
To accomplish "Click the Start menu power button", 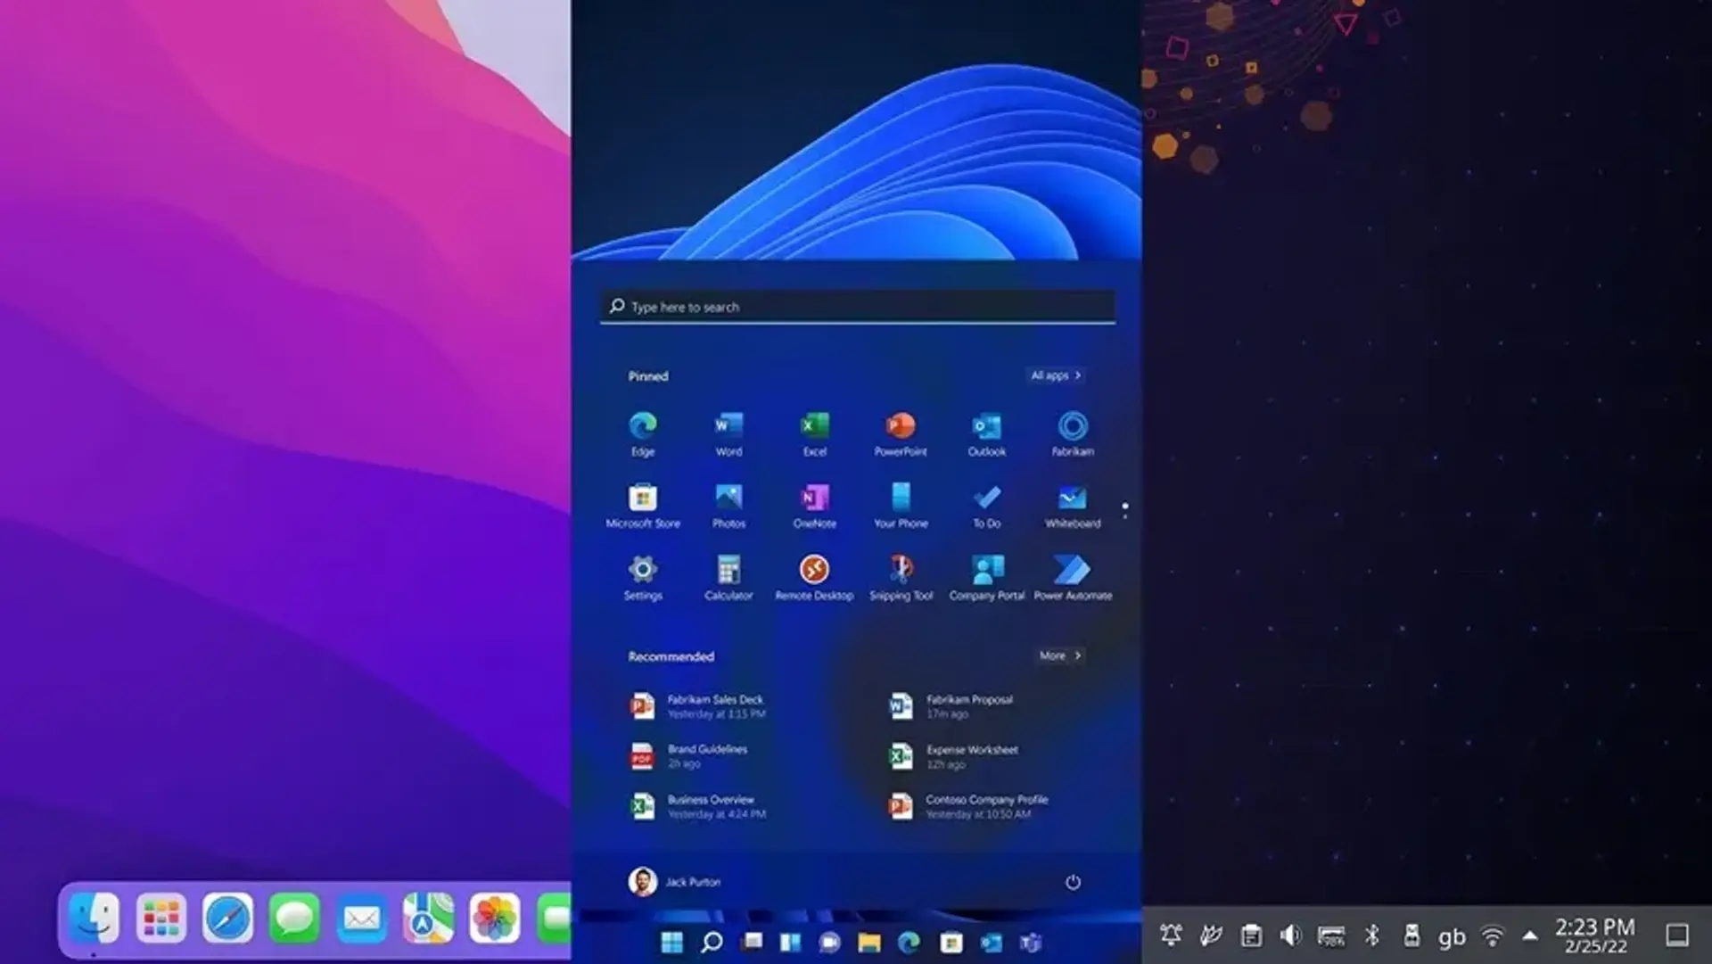I will point(1073,882).
